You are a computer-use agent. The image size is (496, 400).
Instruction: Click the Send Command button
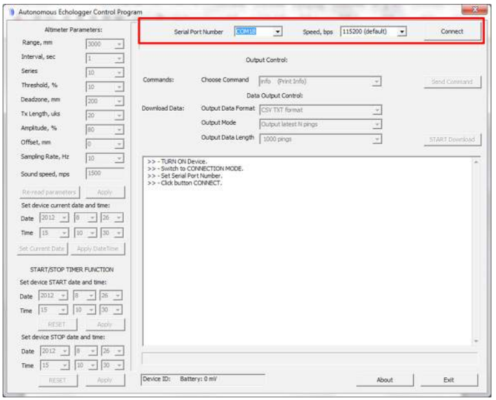(x=452, y=82)
